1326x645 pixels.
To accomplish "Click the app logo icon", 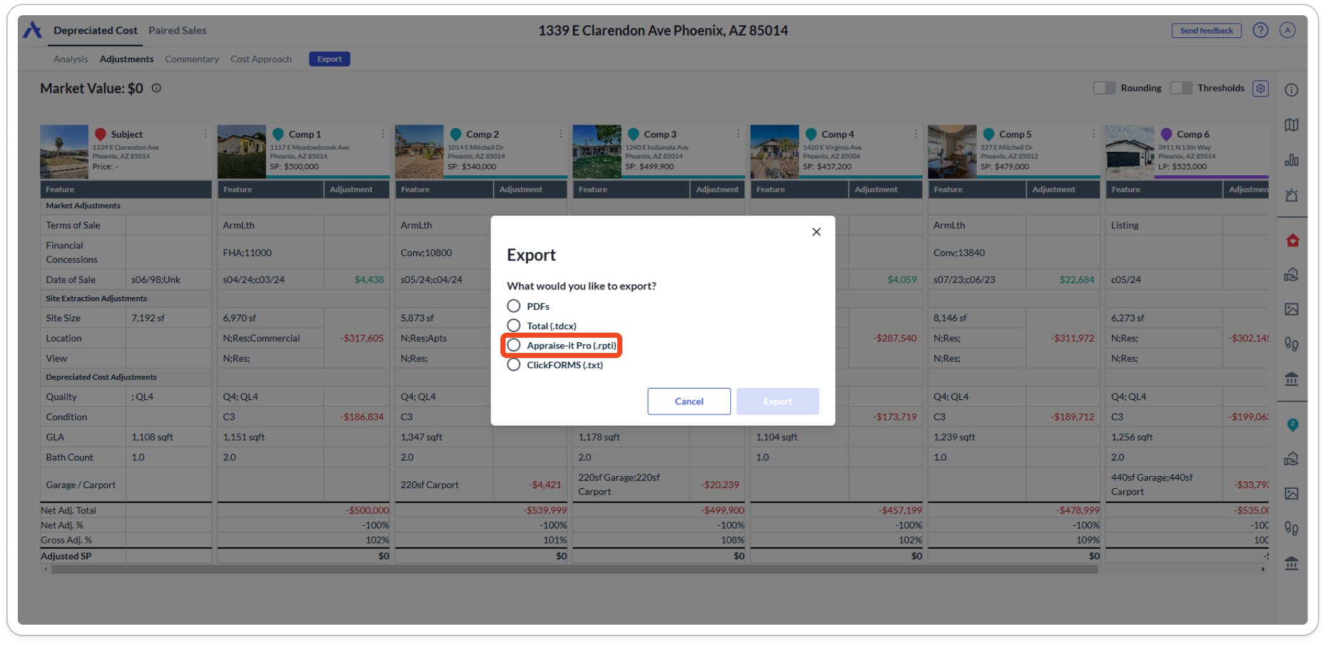I will tap(32, 30).
